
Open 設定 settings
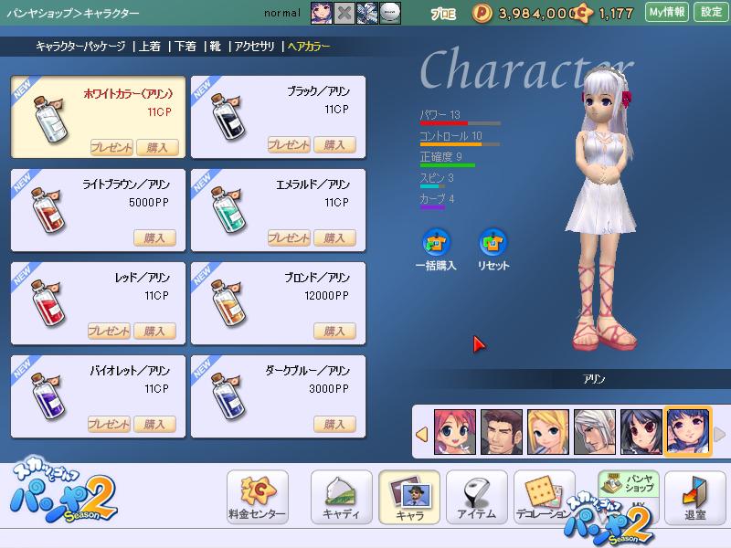[711, 12]
